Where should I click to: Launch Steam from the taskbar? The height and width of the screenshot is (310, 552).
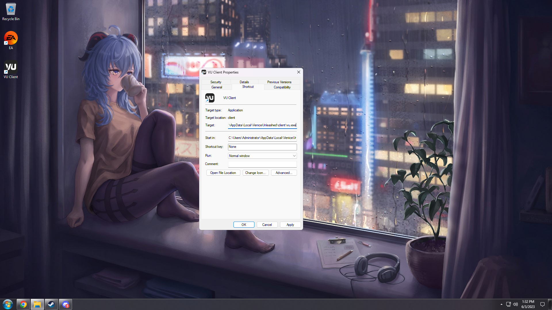51,304
